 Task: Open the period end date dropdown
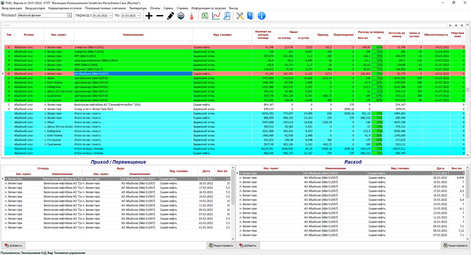coord(138,15)
